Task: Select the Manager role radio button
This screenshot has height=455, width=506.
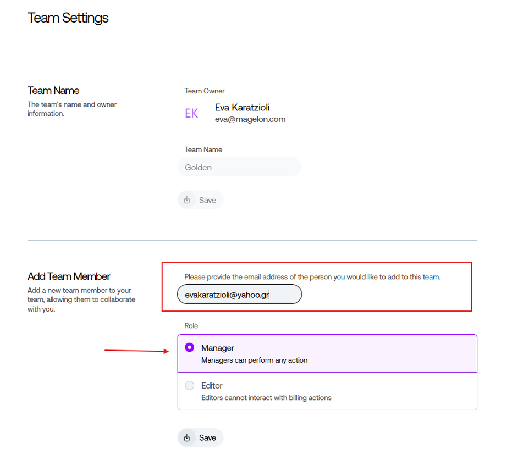Action: click(190, 347)
